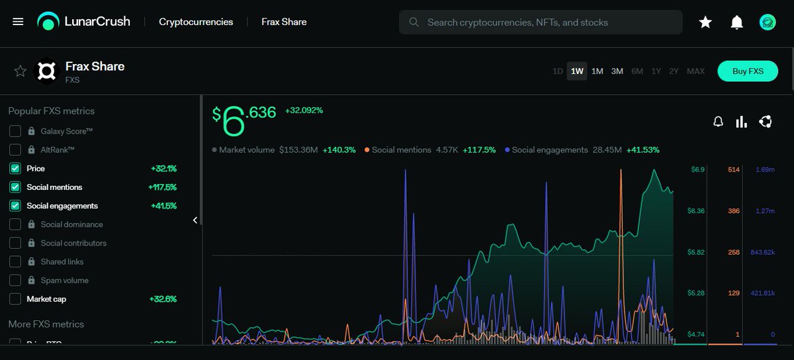This screenshot has width=794, height=360.
Task: Click the 514 mentions axis label
Action: (x=733, y=170)
